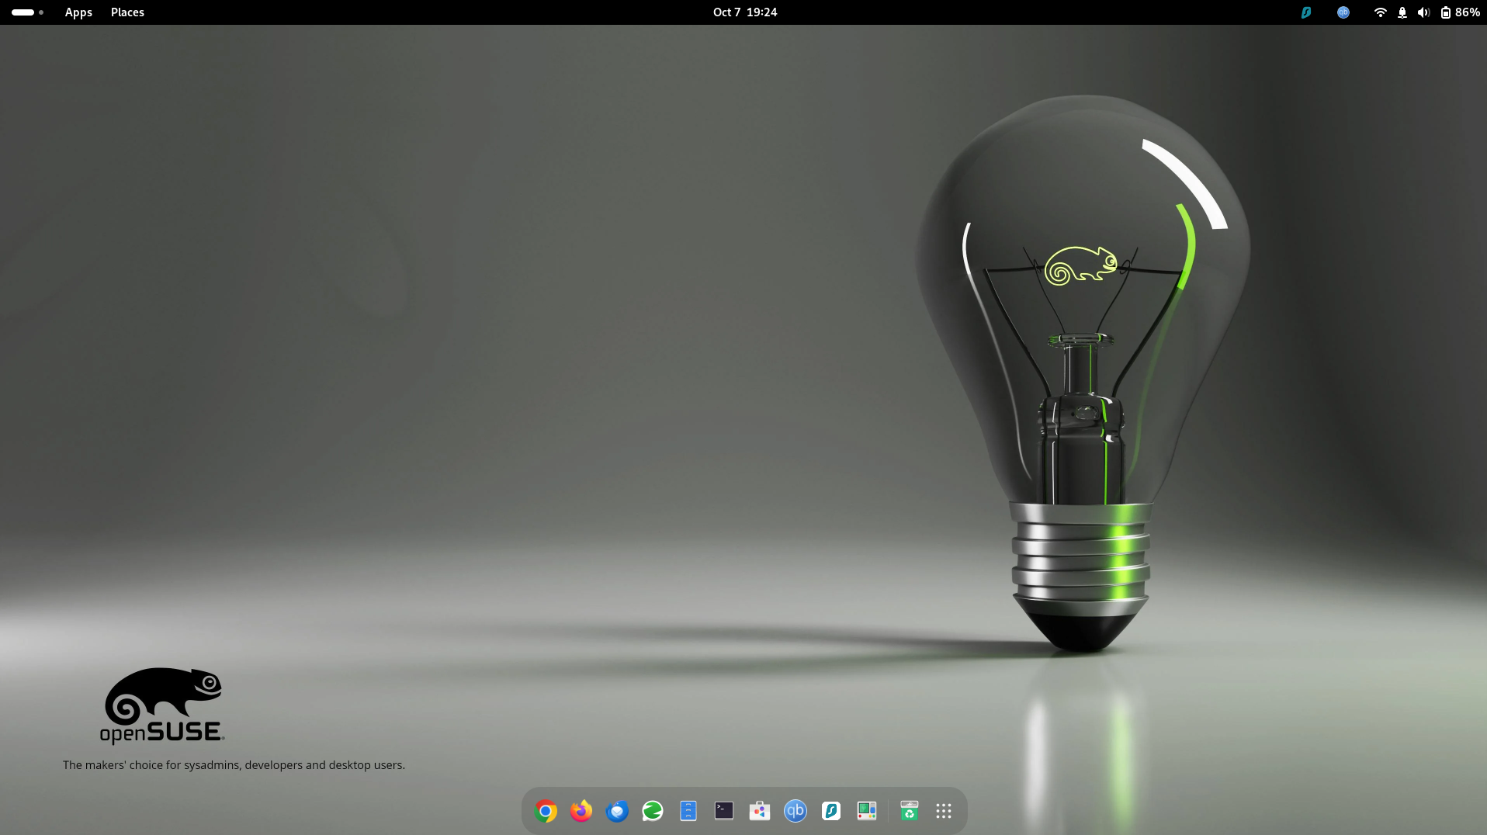Launch qBittorrent from the dock
Screen dimensions: 1487x835
coord(795,811)
